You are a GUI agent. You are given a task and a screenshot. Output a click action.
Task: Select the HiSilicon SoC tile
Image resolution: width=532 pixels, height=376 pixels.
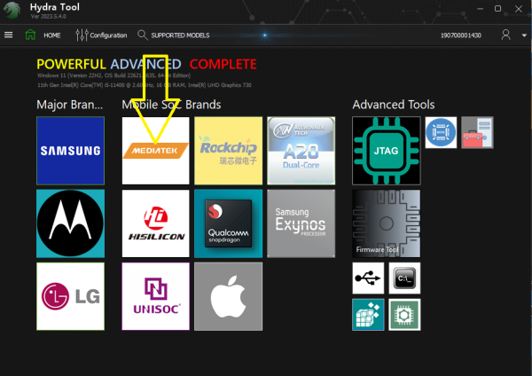pos(156,223)
